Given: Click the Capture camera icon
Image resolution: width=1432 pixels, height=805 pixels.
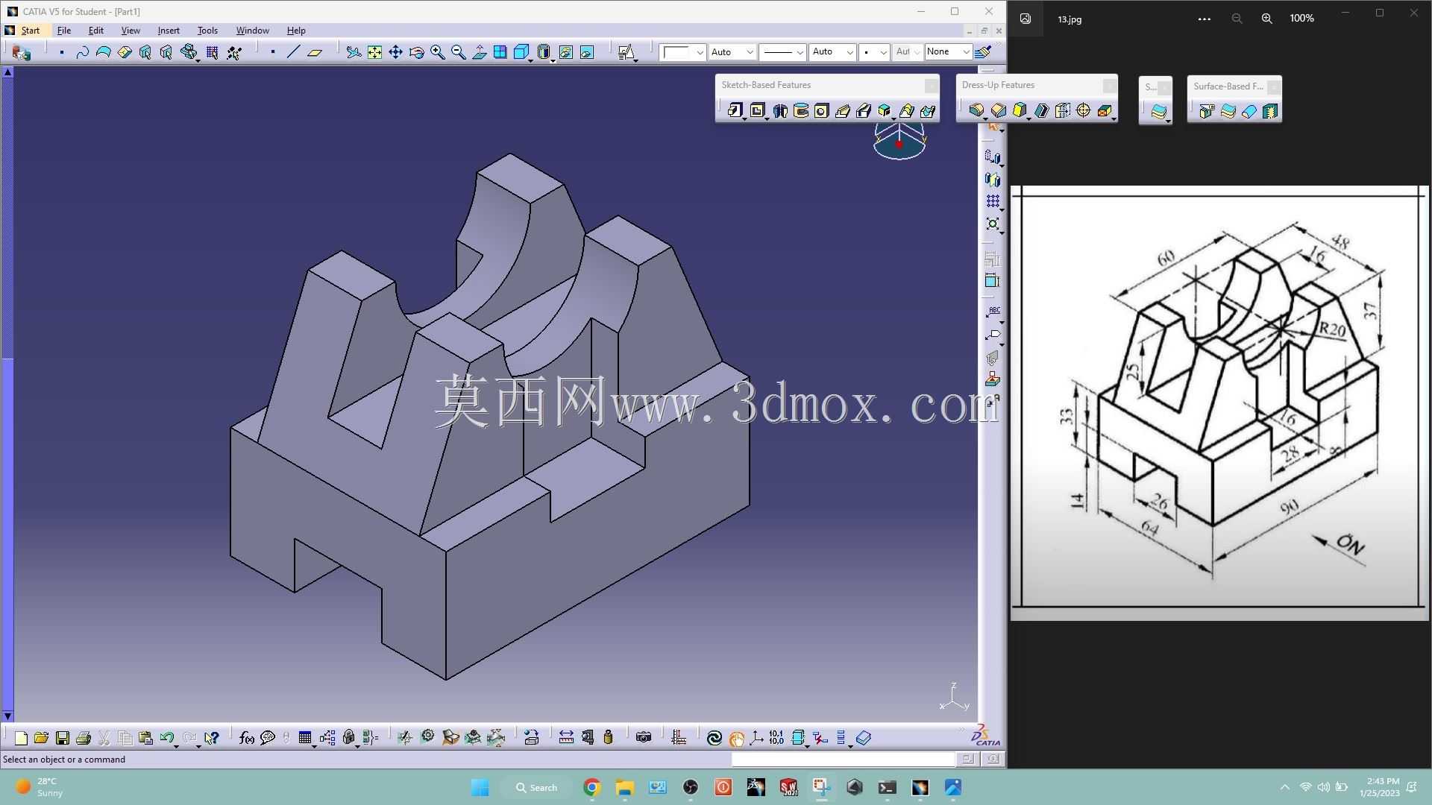Looking at the screenshot, I should tap(644, 738).
